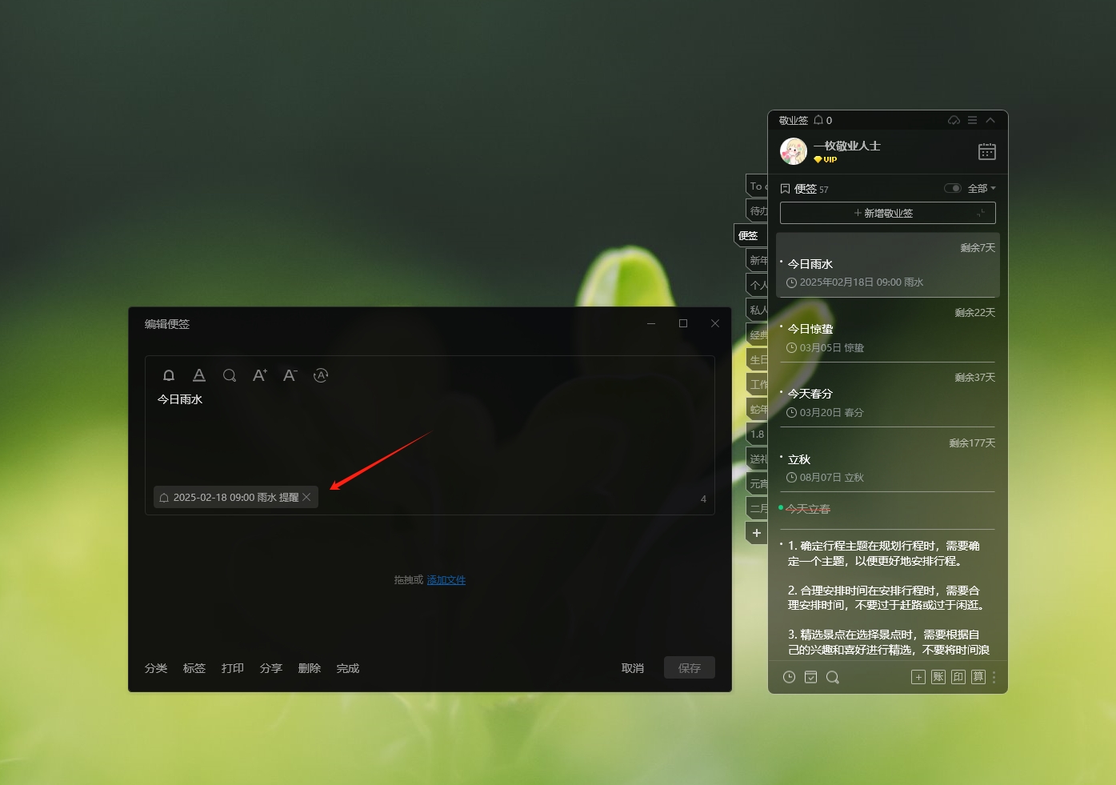
Task: Click the 新增敬业签 button
Action: click(x=888, y=213)
